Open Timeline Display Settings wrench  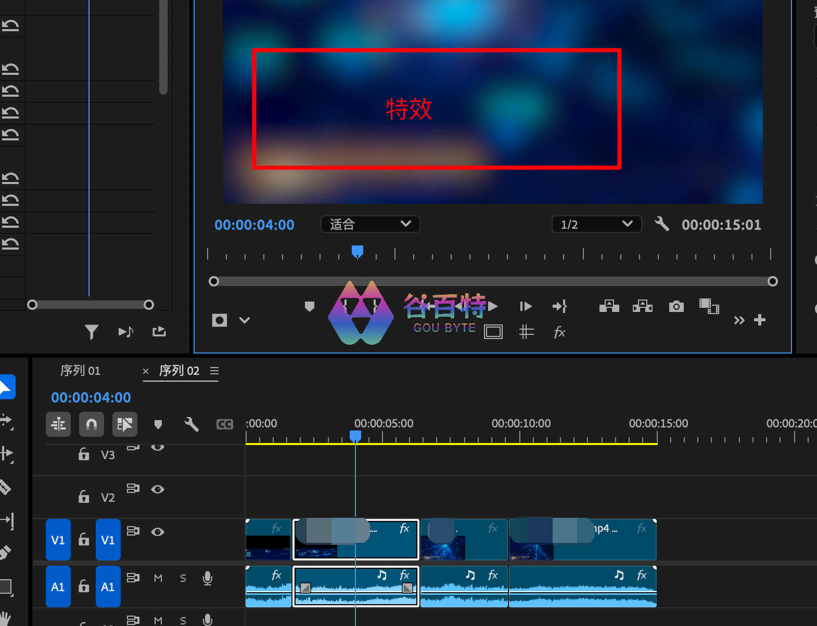191,425
